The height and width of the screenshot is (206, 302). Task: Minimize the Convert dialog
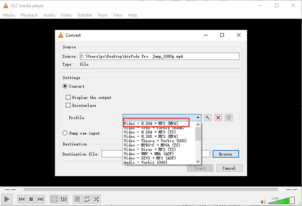[x=206, y=35]
